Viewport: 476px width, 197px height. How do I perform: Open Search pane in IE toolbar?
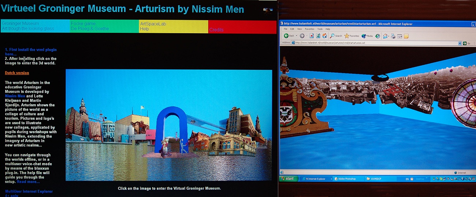pyautogui.click(x=335, y=36)
